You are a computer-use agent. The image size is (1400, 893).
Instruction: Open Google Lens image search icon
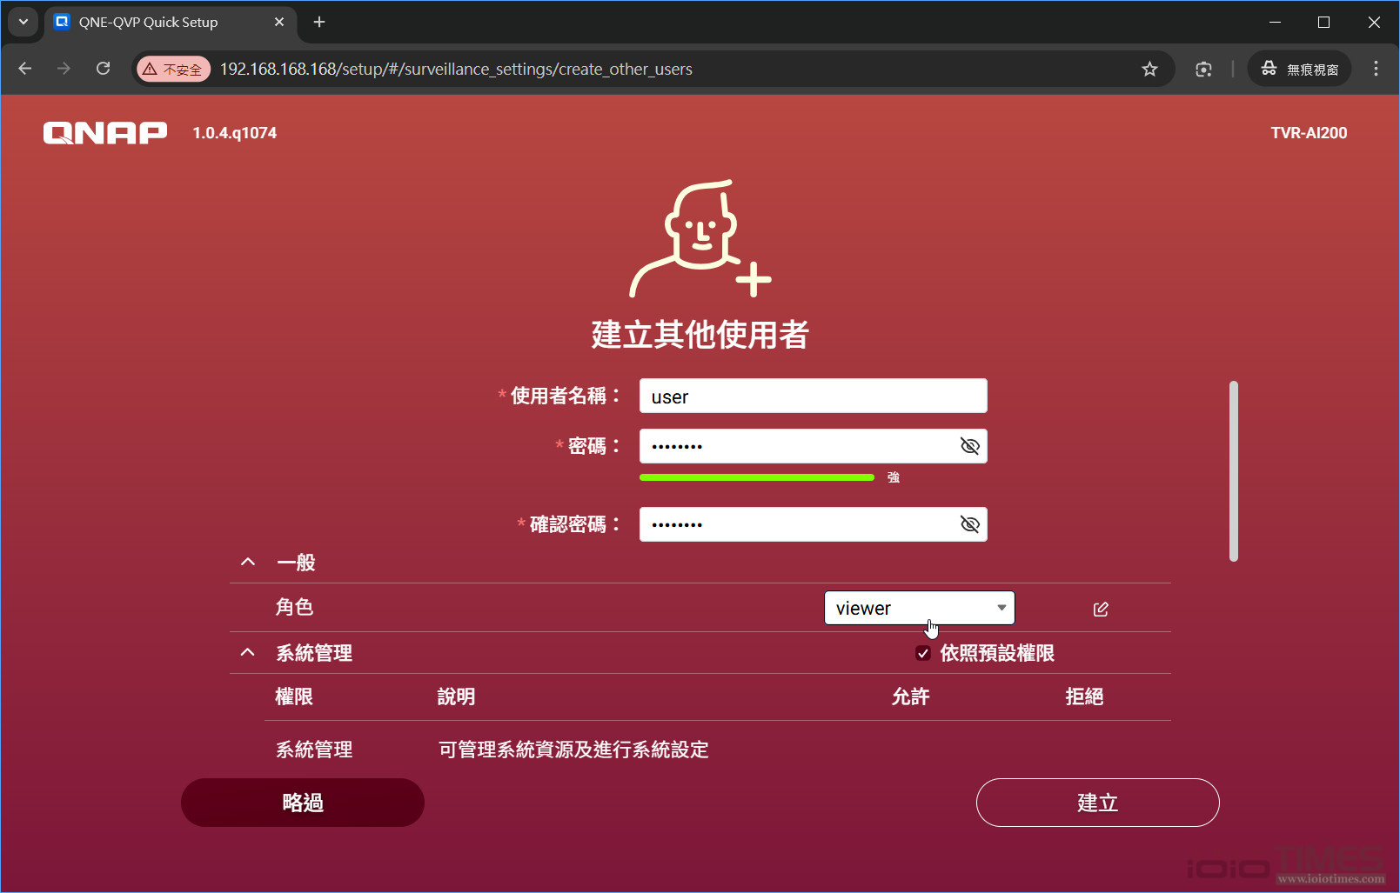1203,69
